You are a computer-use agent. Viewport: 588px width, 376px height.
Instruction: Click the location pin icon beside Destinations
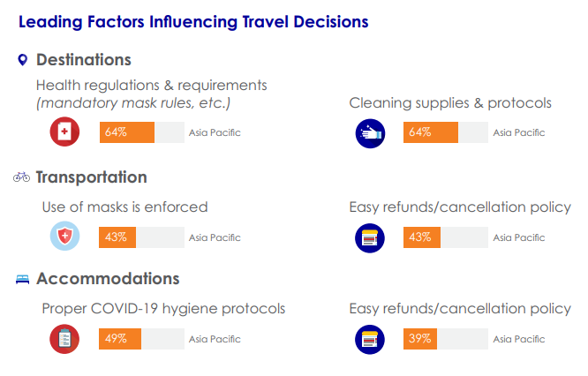click(x=23, y=60)
